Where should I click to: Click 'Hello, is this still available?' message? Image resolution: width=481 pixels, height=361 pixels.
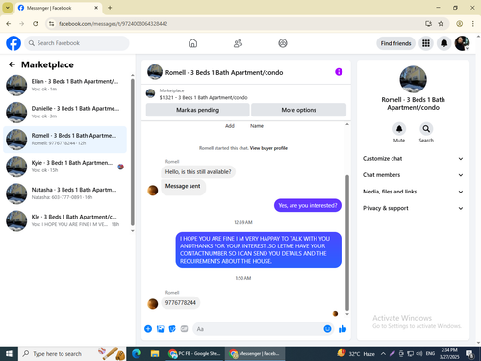tap(198, 172)
